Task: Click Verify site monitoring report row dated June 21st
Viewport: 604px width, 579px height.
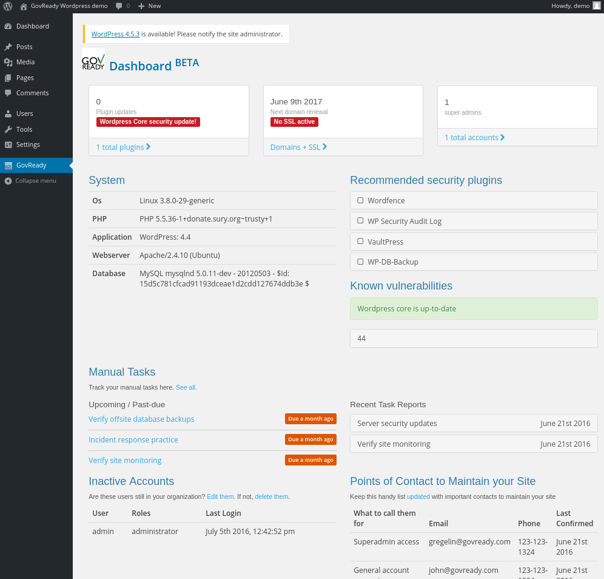Action: [x=474, y=444]
